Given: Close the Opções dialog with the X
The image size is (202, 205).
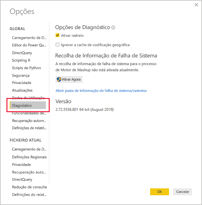Looking at the screenshot, I should (196, 5).
